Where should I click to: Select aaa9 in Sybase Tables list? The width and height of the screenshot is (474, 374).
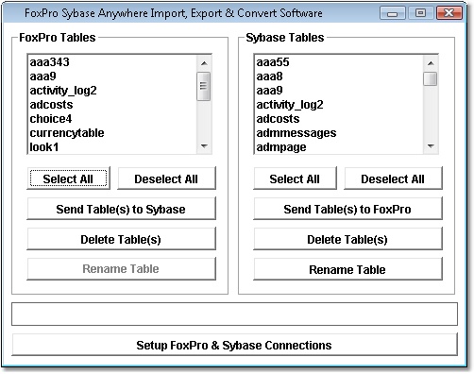click(x=339, y=91)
